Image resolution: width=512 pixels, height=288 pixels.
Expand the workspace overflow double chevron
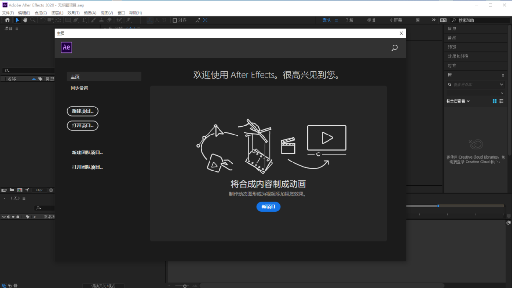tap(434, 20)
